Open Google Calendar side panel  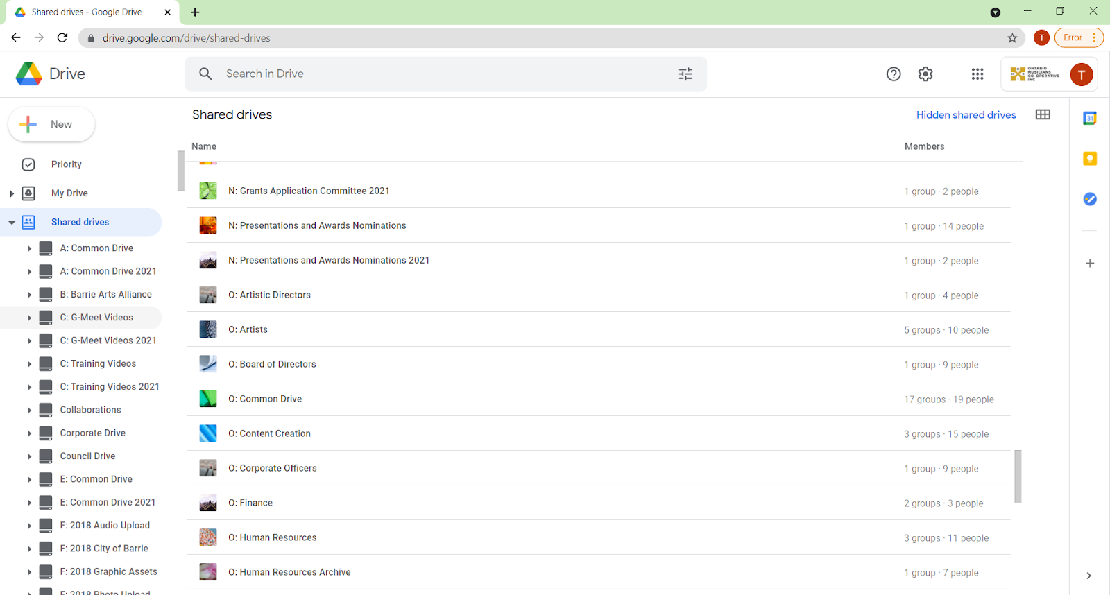(1090, 119)
